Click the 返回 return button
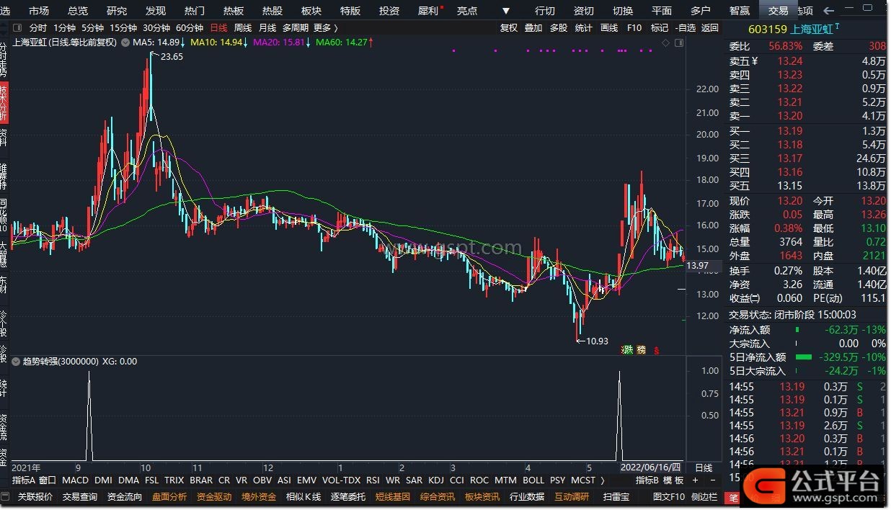The image size is (891, 510). (710, 27)
